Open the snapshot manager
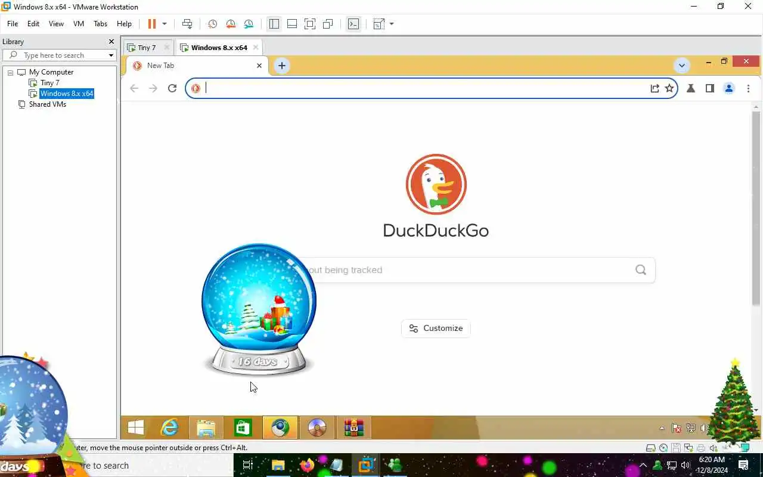This screenshot has width=763, height=477. tap(249, 24)
